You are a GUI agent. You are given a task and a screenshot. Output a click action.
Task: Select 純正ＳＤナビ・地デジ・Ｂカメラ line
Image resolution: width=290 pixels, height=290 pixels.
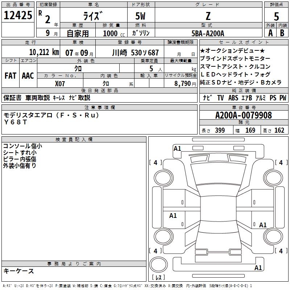coord(241,82)
